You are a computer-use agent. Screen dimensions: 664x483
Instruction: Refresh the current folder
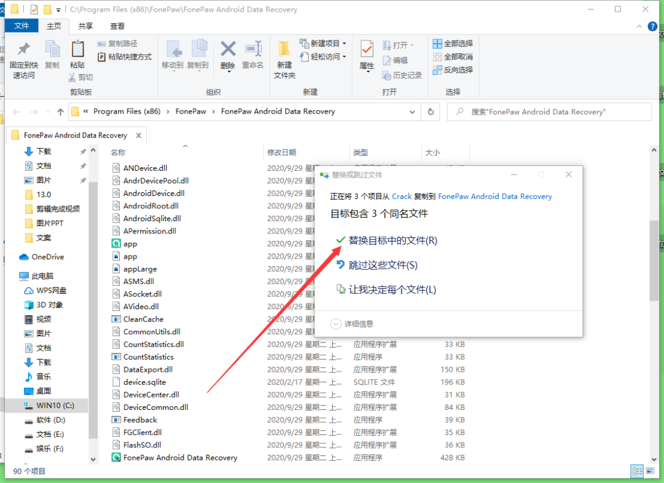tap(430, 112)
